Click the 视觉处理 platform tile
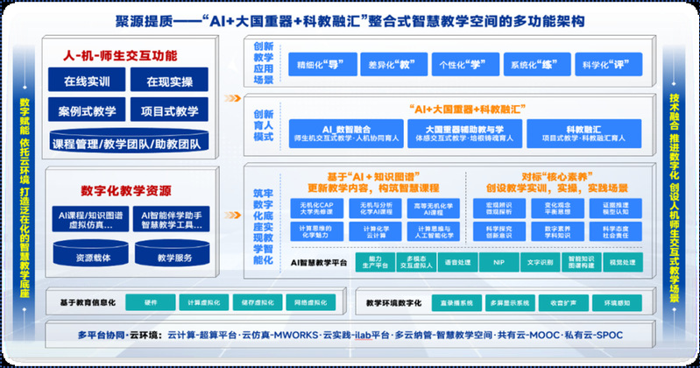The image size is (700, 368). point(622,262)
